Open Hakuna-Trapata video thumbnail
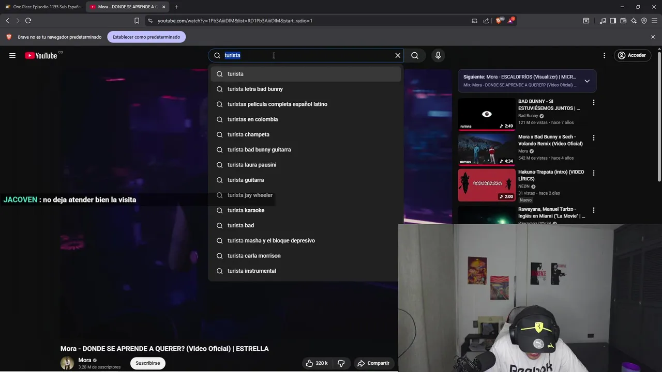 pos(487,185)
